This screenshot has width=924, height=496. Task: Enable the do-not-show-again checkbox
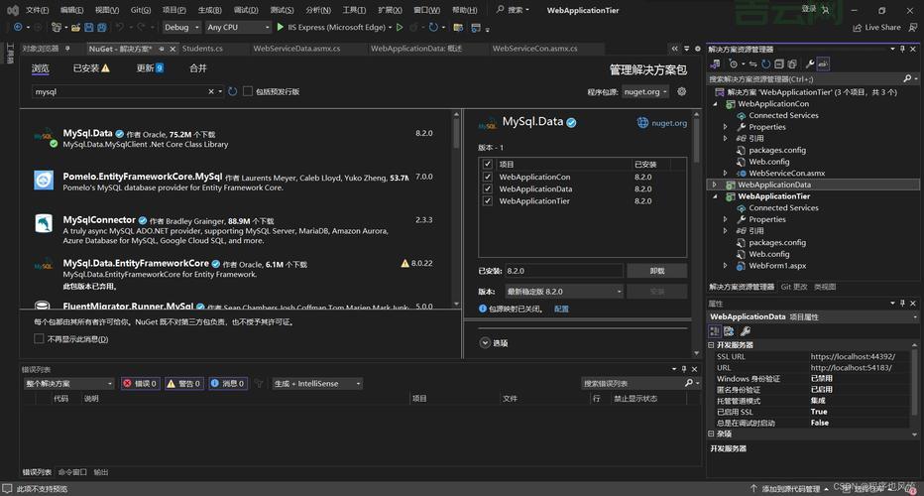[40, 339]
